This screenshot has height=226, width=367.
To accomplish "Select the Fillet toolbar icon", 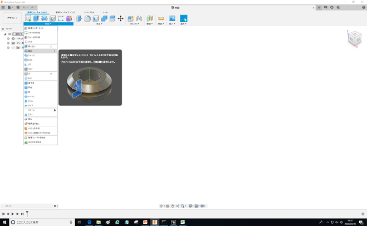I will (x=87, y=18).
